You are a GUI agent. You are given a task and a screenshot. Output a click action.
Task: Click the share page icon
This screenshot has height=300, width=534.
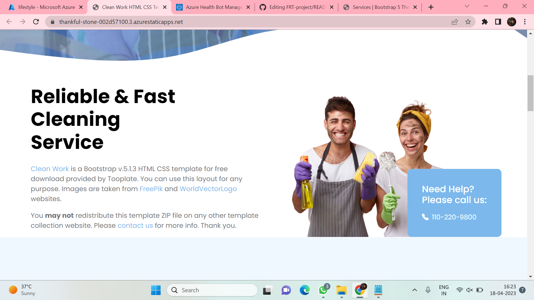pos(455,22)
